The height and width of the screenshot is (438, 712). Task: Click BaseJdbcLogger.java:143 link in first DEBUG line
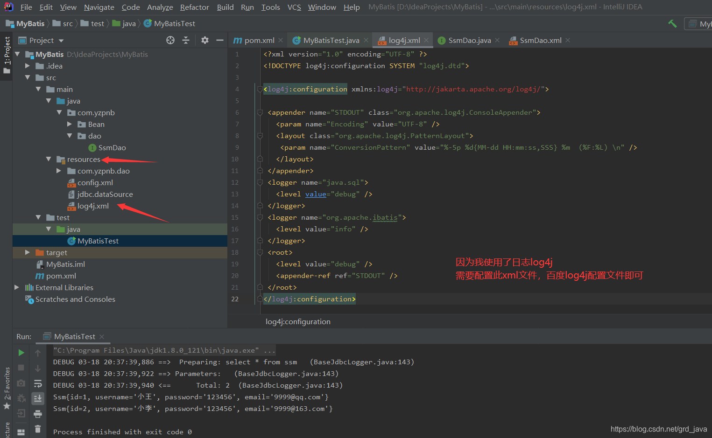pos(362,362)
